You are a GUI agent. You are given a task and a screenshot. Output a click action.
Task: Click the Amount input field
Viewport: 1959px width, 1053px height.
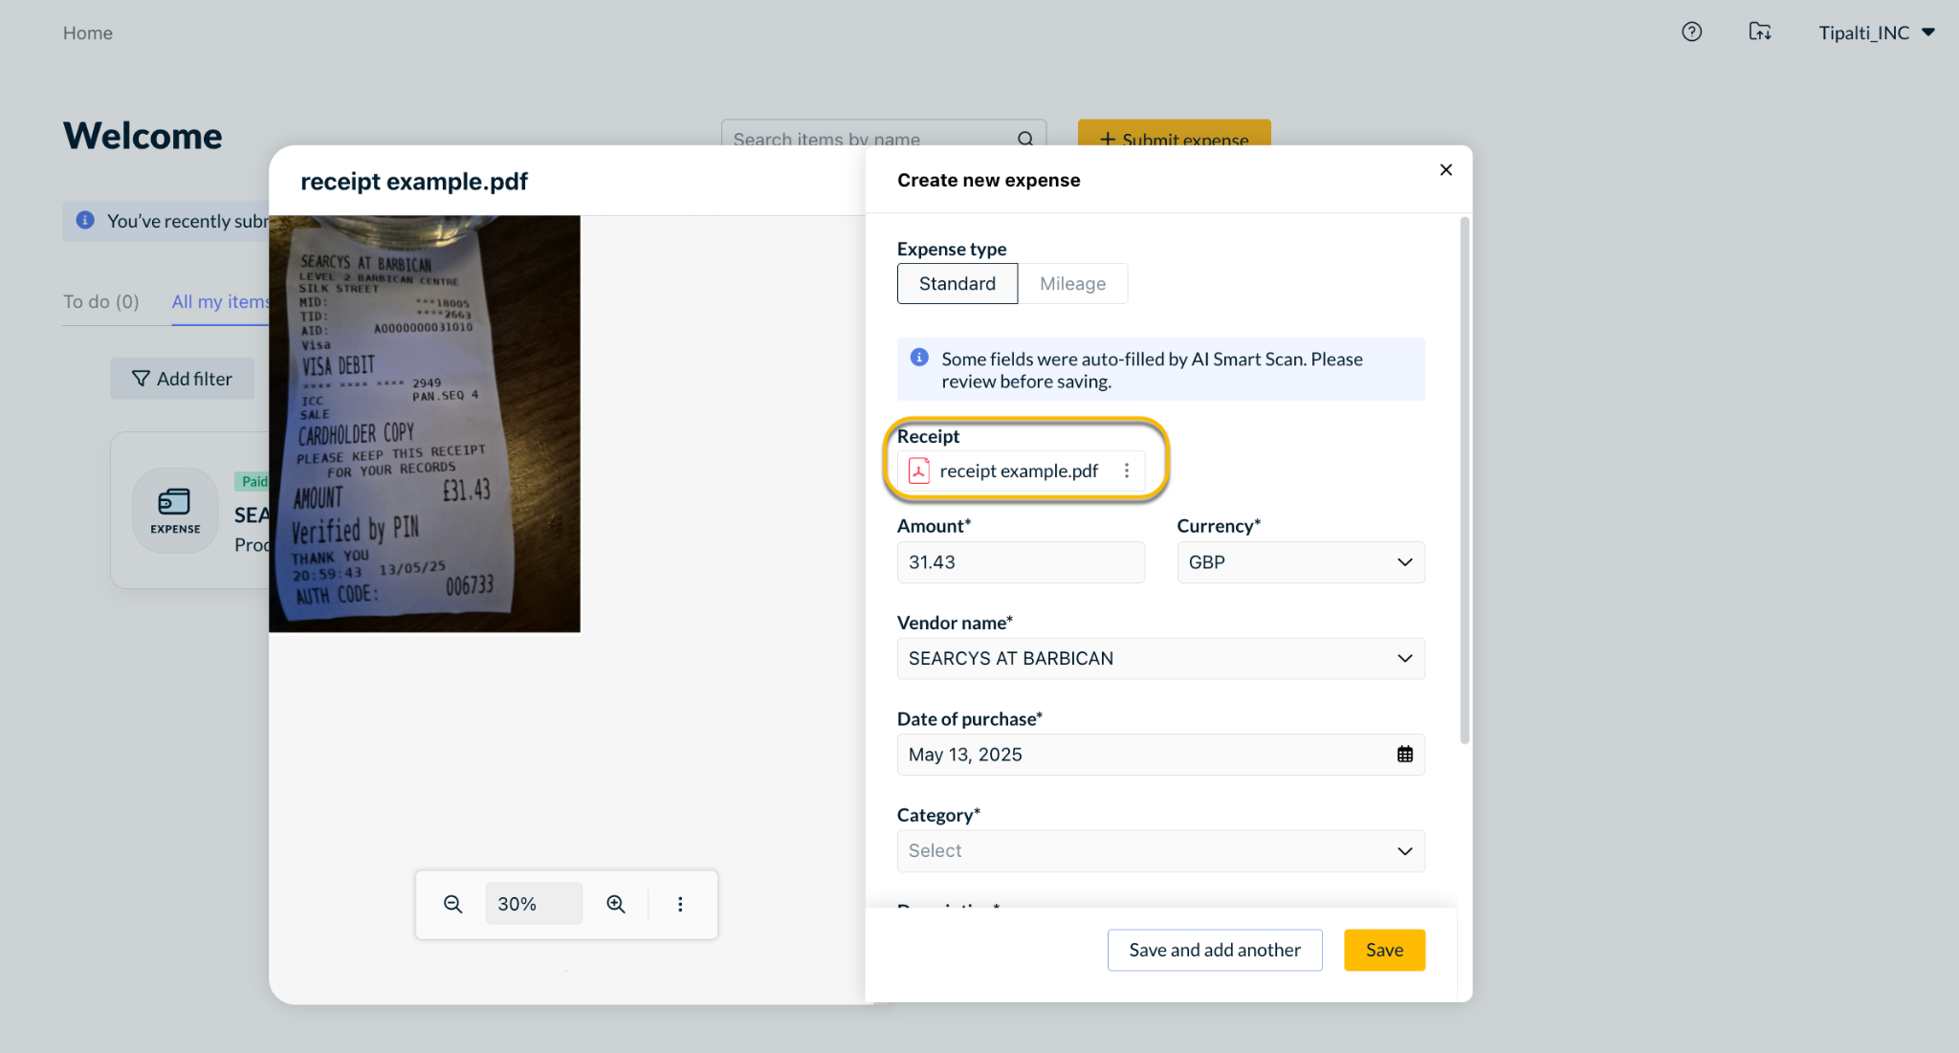1020,562
